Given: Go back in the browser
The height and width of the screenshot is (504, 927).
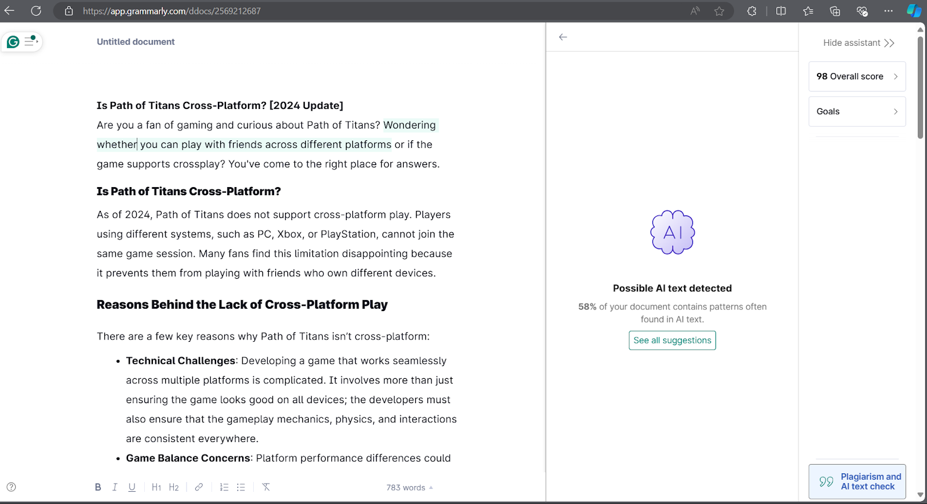Looking at the screenshot, I should (x=9, y=10).
